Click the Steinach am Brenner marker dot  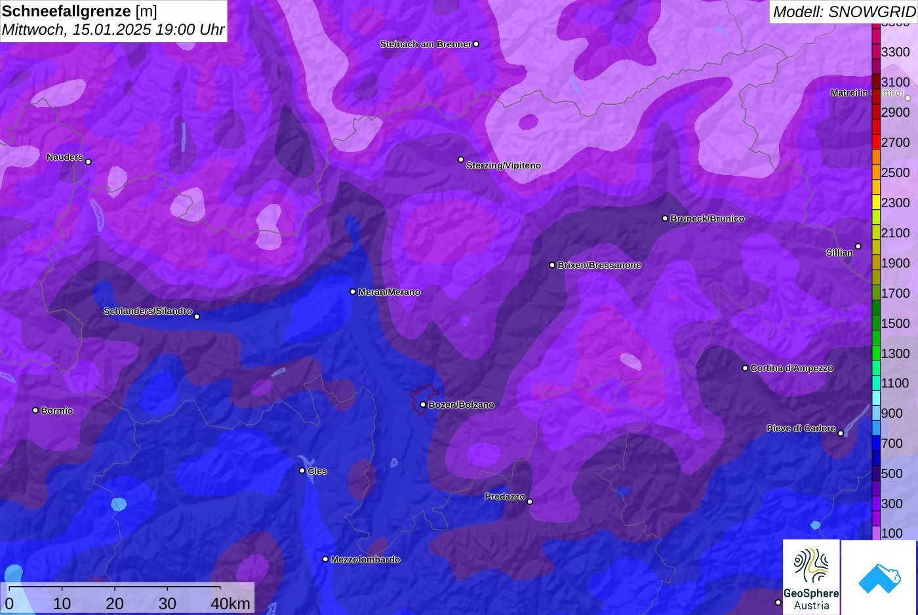pyautogui.click(x=476, y=44)
